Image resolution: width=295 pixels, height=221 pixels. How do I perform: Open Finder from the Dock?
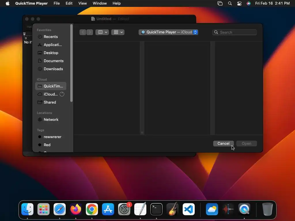[x=27, y=209]
